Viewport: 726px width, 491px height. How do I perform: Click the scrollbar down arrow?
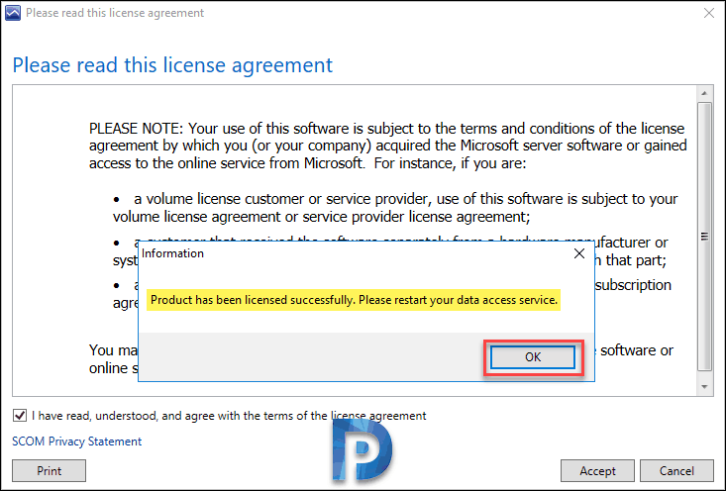tap(704, 387)
